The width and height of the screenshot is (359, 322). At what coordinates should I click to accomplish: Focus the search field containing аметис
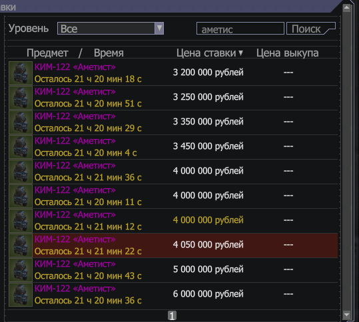tap(240, 29)
